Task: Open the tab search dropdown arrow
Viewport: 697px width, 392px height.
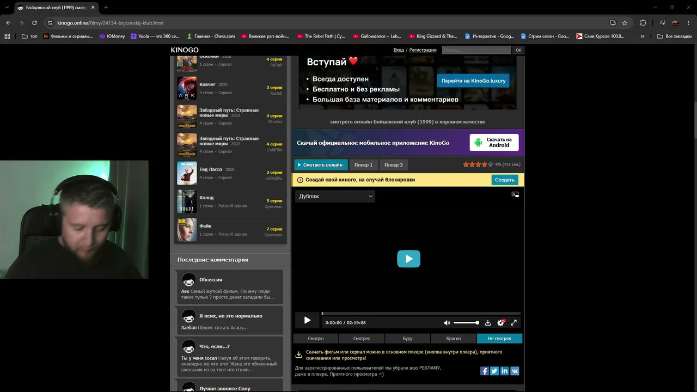Action: pyautogui.click(x=7, y=8)
